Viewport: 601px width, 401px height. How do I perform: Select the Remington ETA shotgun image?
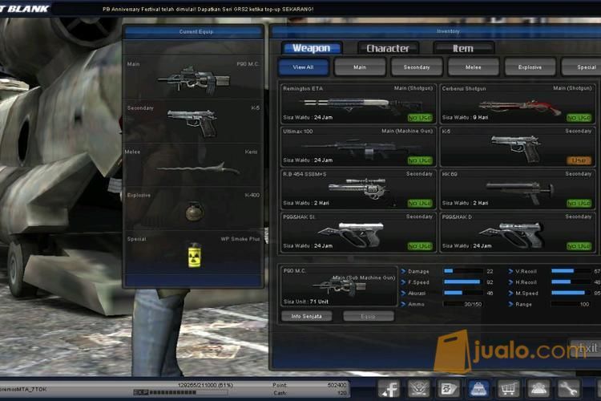tap(362, 104)
